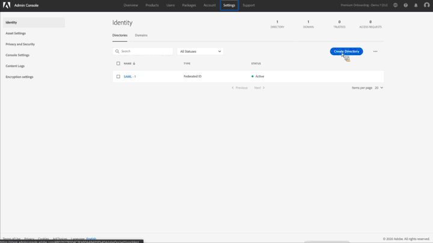Click the Cookies footer link

(x=43, y=239)
